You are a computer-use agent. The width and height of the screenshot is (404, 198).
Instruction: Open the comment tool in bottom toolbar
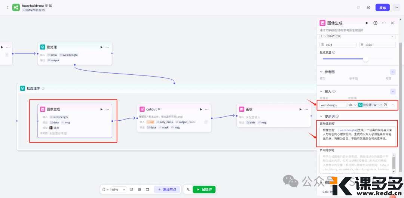[x=131, y=189]
